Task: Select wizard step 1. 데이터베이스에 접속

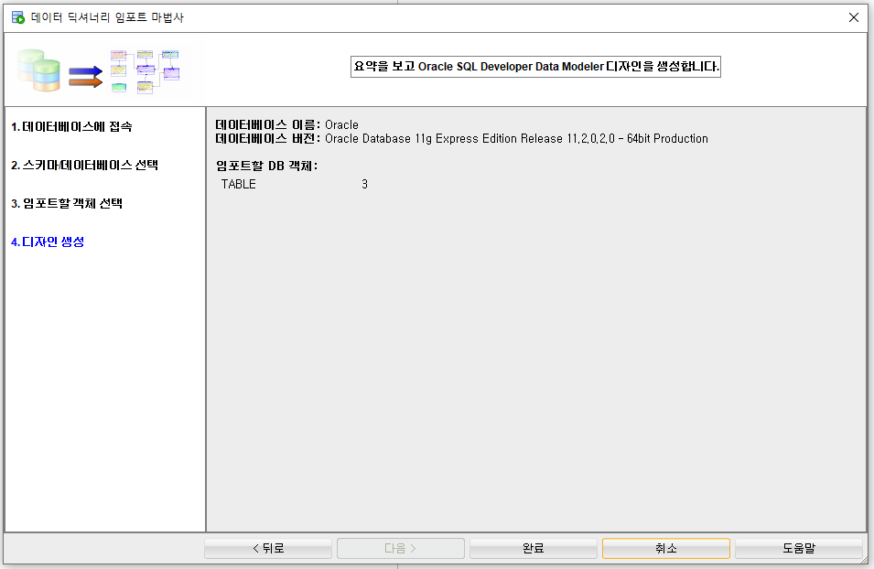Action: [71, 127]
